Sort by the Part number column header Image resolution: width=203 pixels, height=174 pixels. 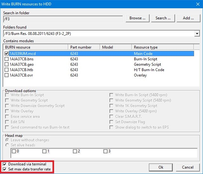coord(84,47)
